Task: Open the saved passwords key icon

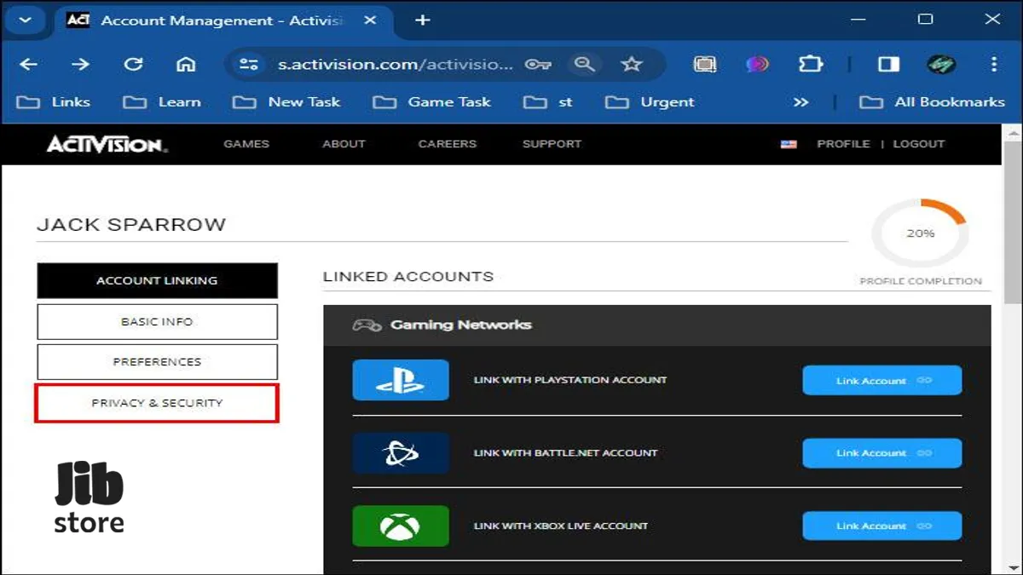Action: [538, 64]
